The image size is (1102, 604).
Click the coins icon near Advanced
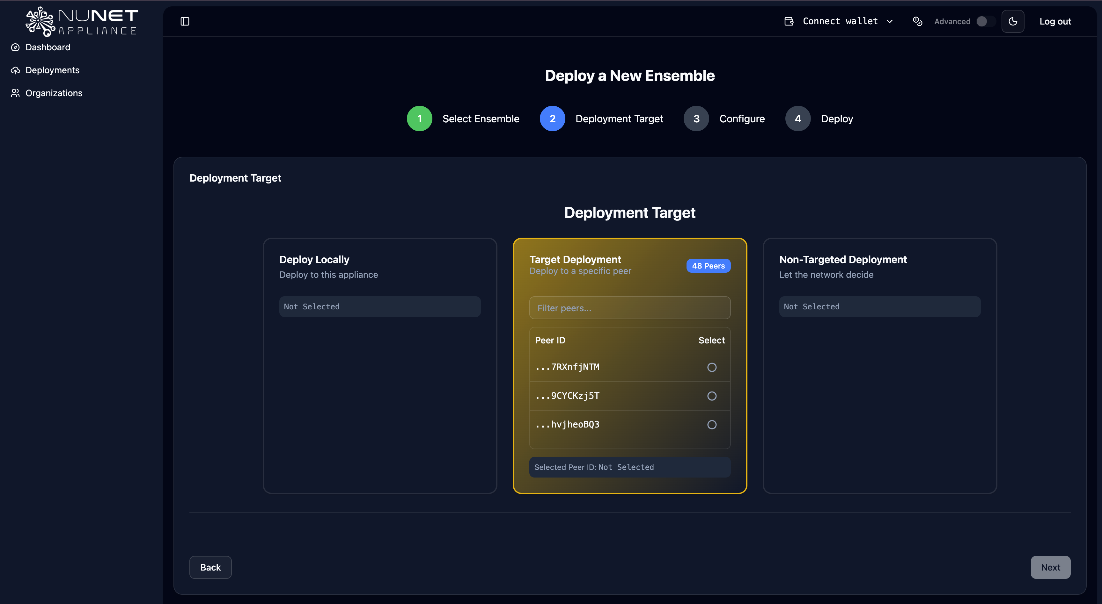coord(917,21)
